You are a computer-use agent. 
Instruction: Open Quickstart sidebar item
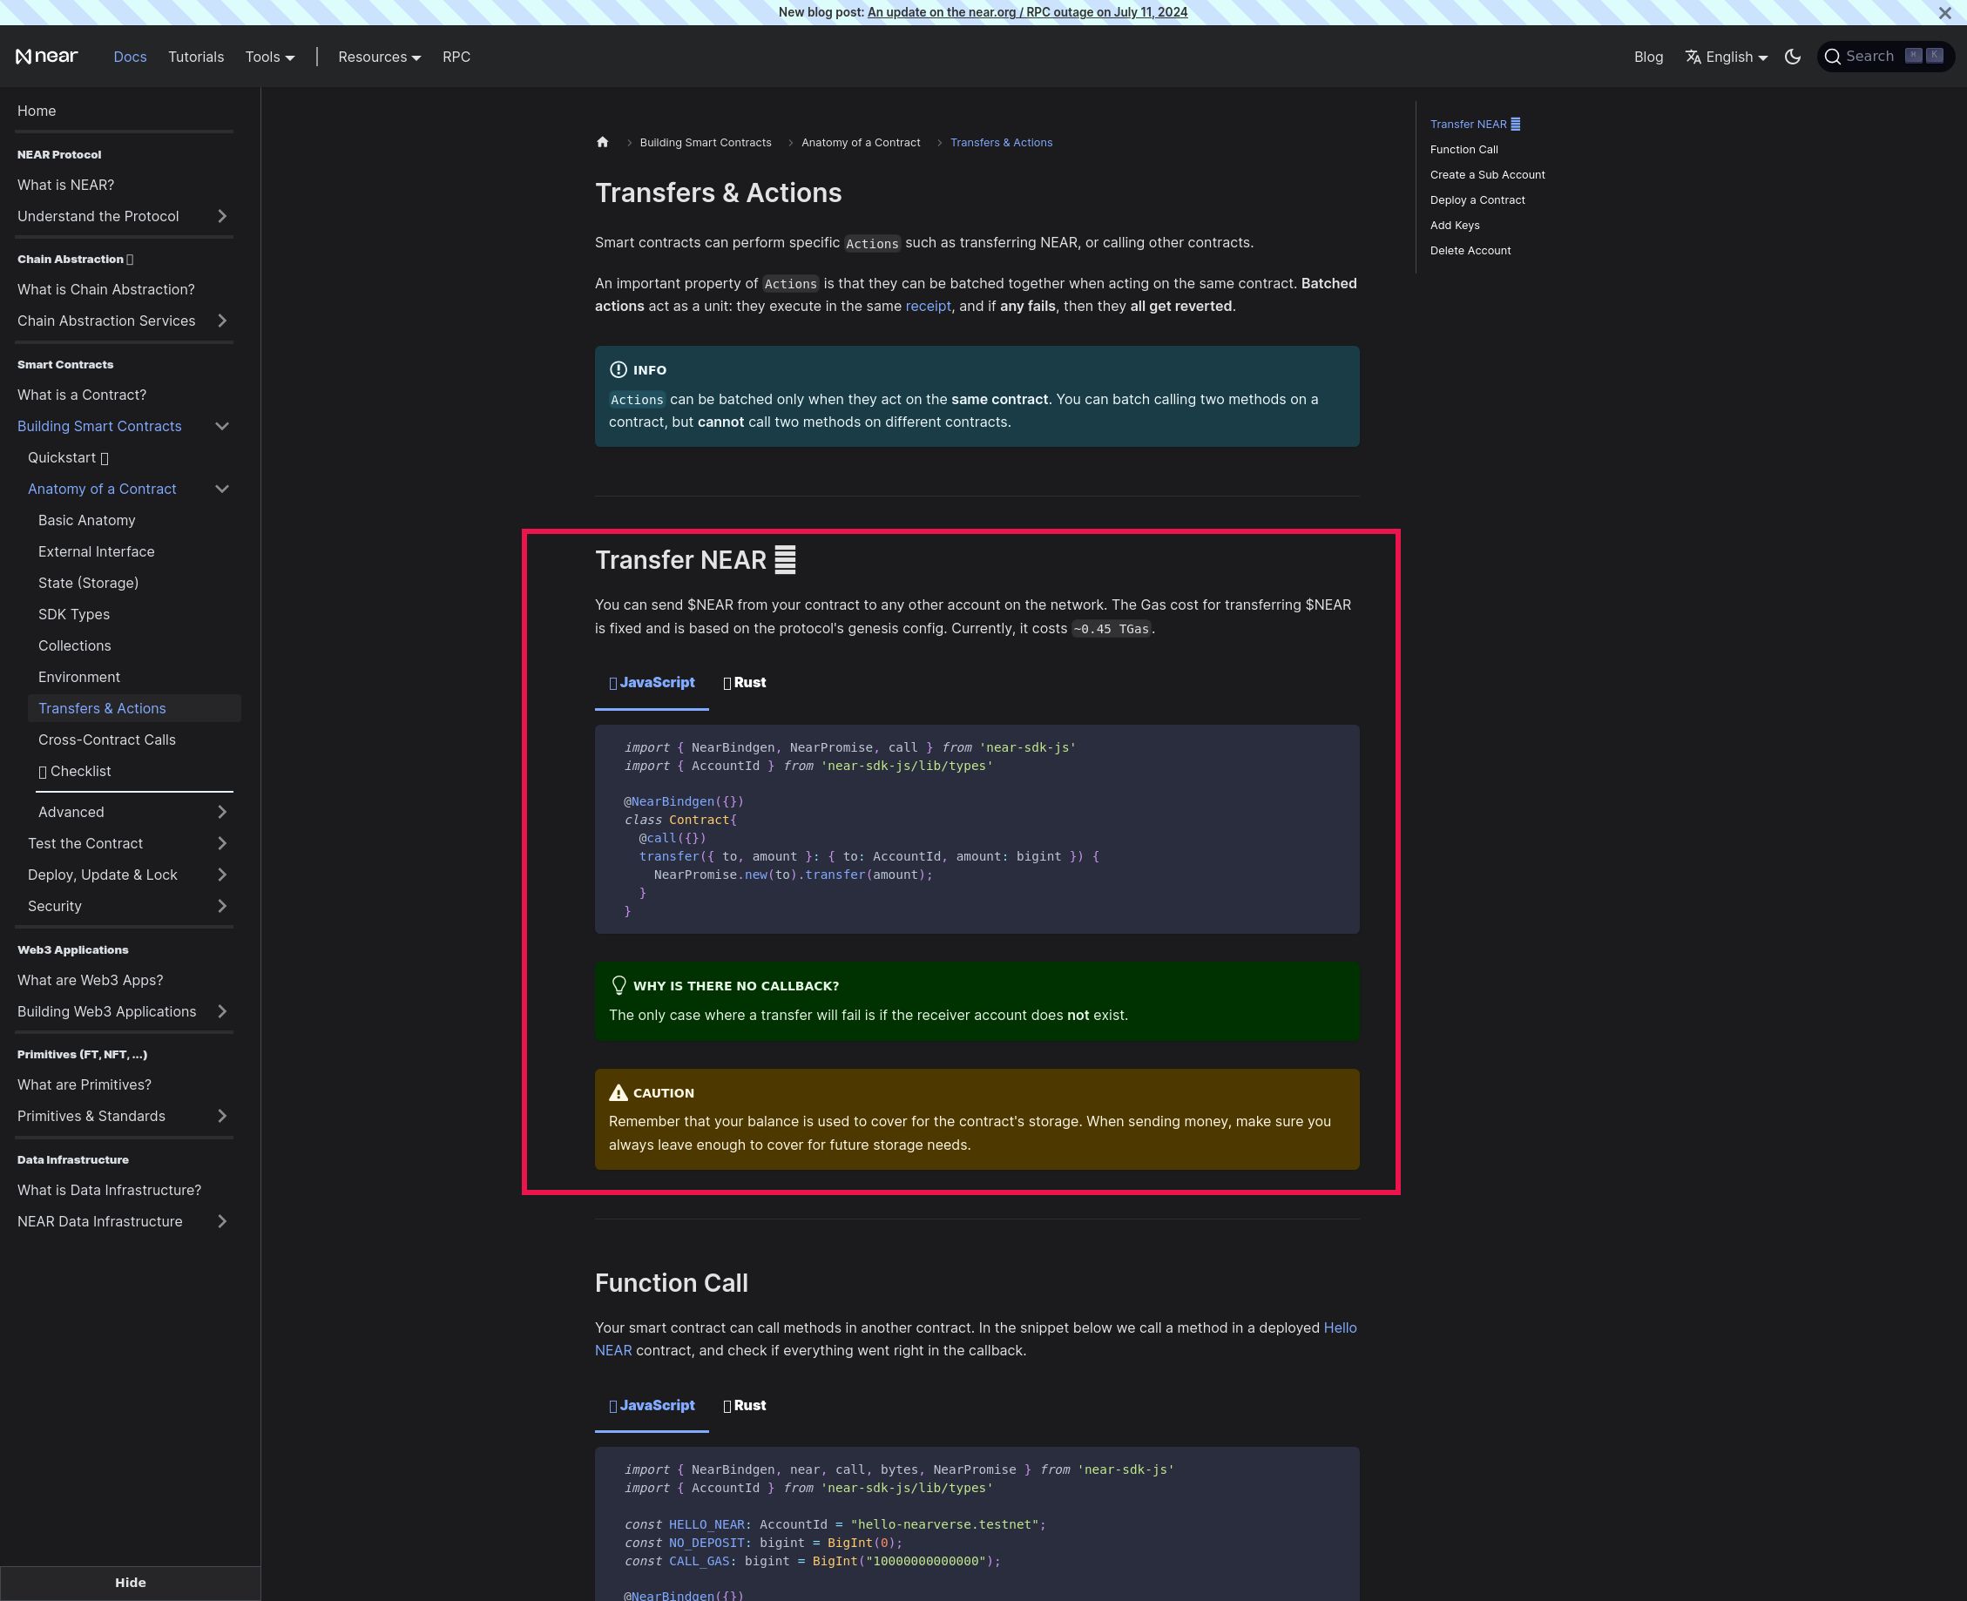coord(68,457)
